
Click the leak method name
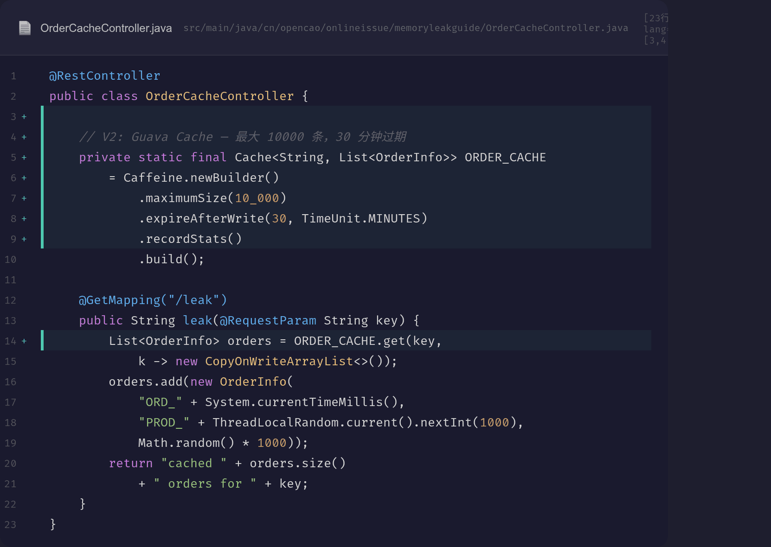click(198, 320)
